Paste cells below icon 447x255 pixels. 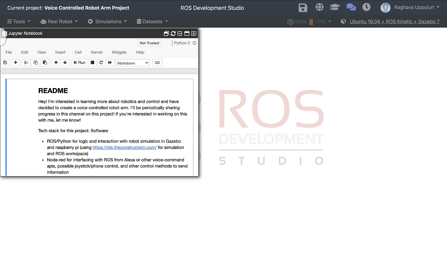[x=45, y=63]
